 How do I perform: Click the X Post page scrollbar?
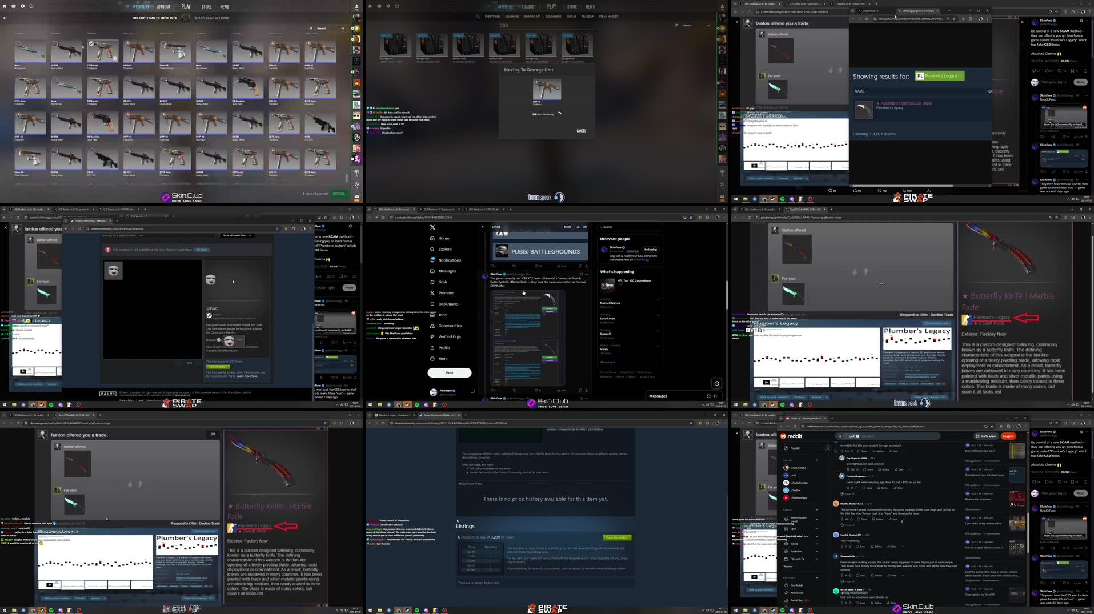coord(726,295)
